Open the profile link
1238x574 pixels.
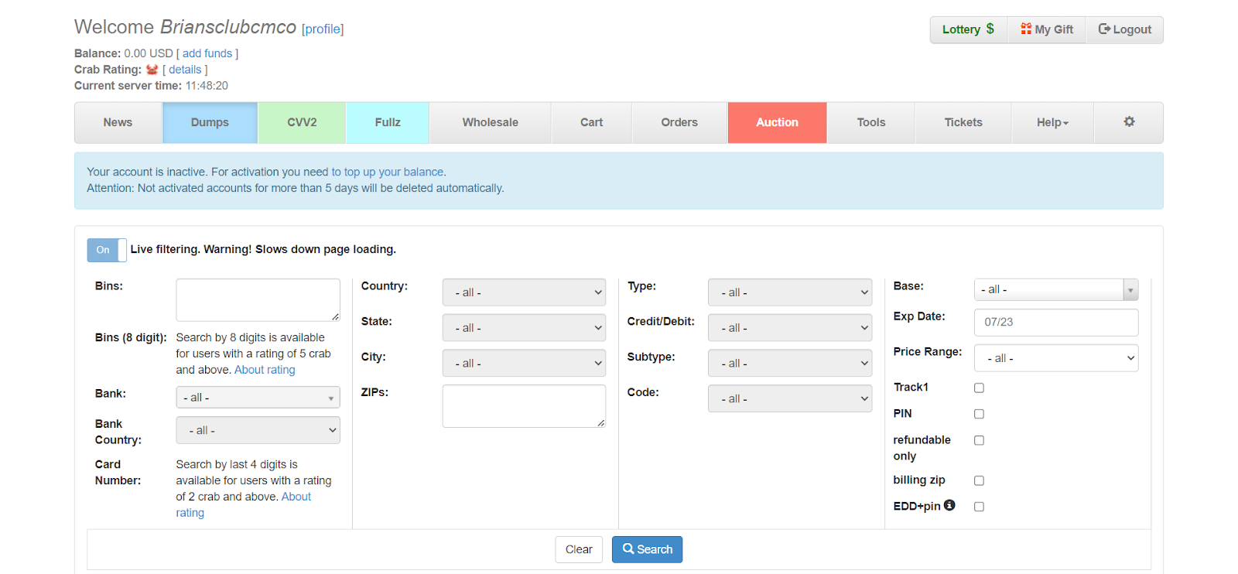pyautogui.click(x=323, y=29)
